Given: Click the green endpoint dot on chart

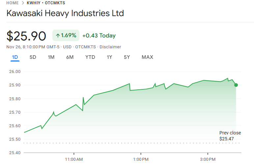Looking at the screenshot, I should (x=236, y=85).
